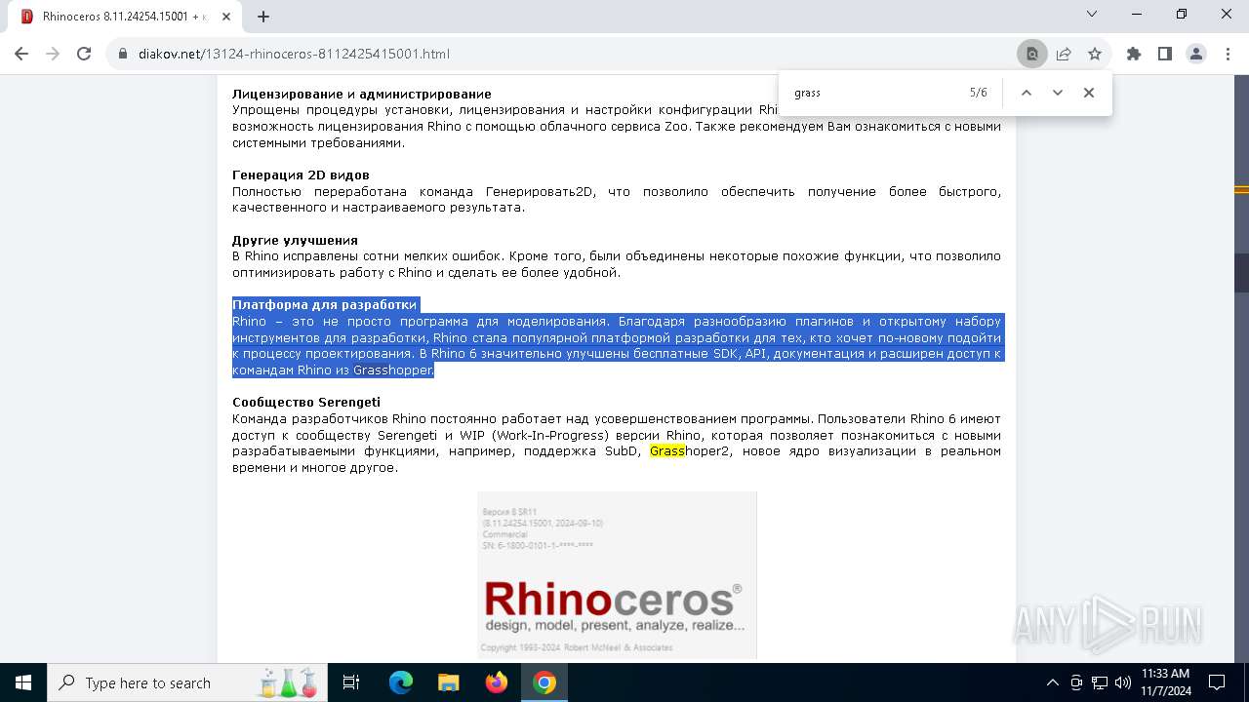Viewport: 1249px width, 702px height.
Task: Open a new browser tab
Action: click(x=263, y=17)
